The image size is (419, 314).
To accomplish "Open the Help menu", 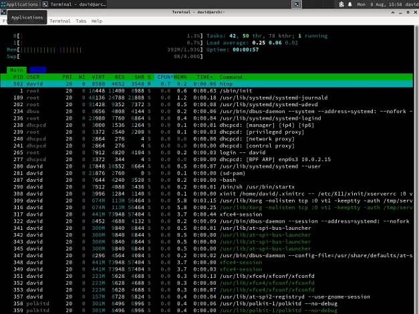I will (97, 21).
